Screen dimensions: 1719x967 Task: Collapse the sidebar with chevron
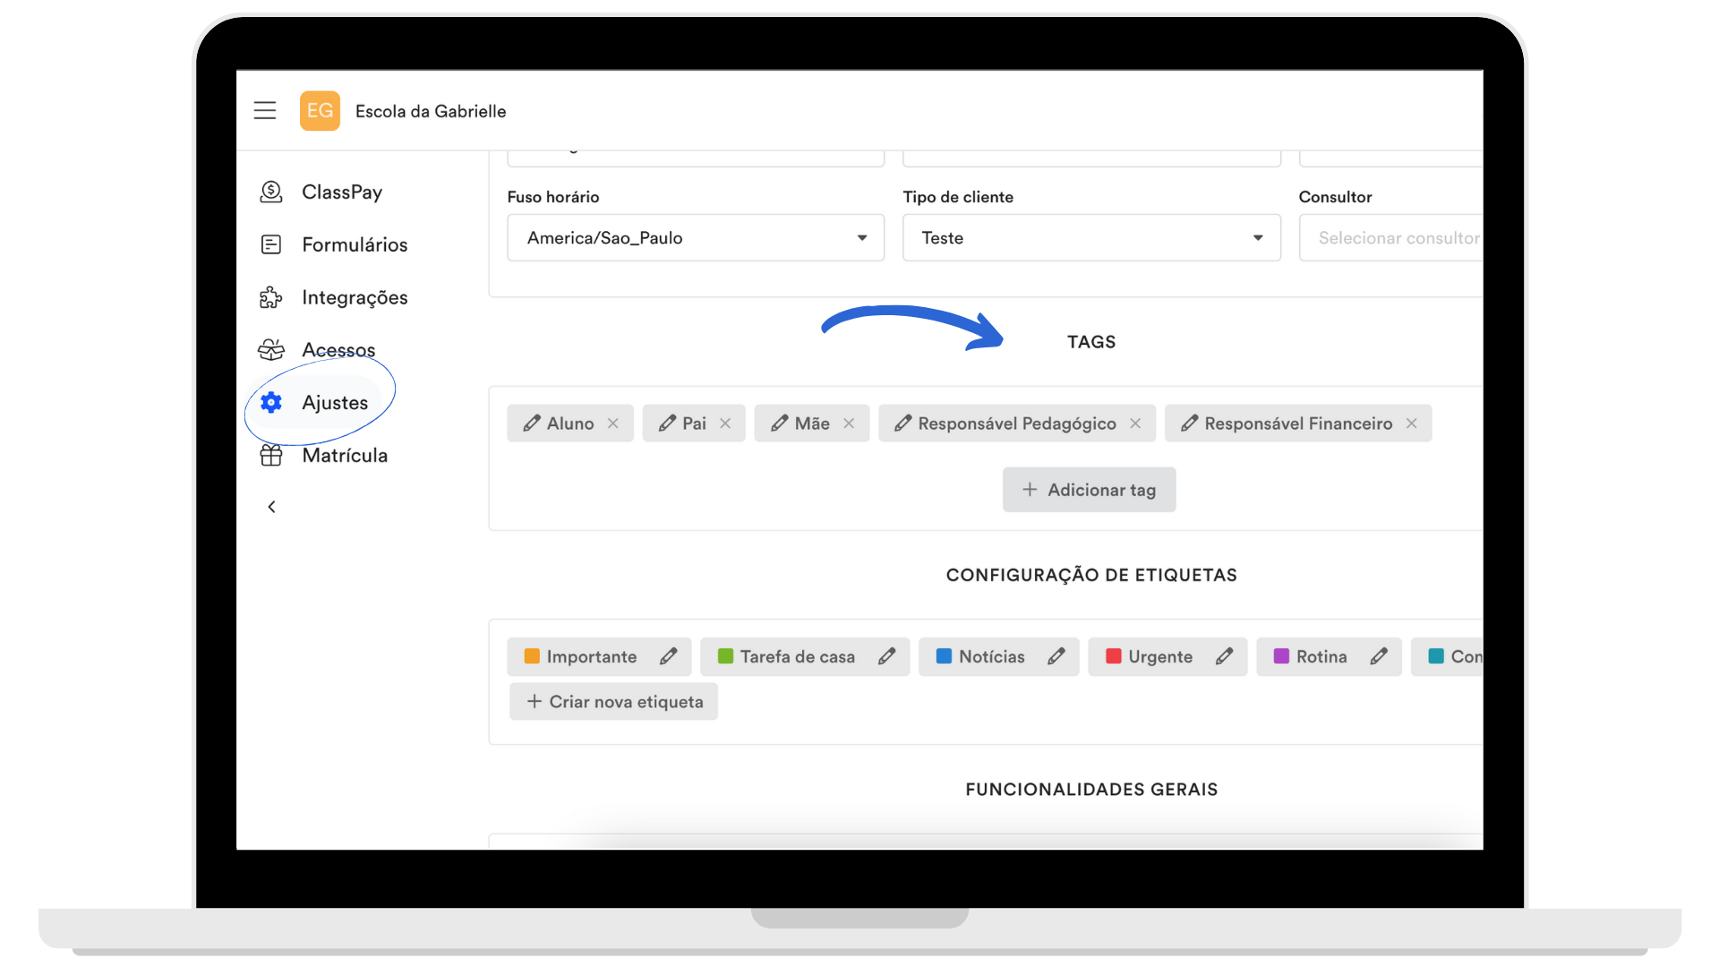pyautogui.click(x=271, y=507)
